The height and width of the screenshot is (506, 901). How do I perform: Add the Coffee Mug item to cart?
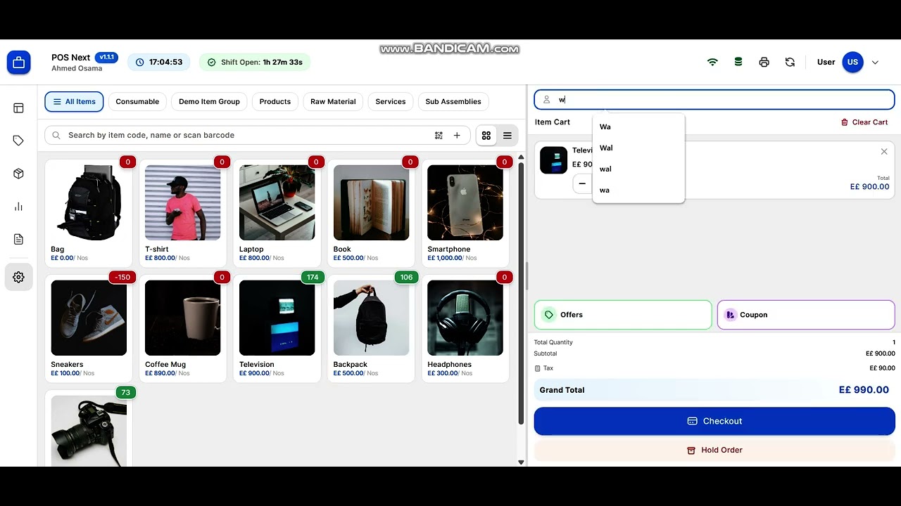[183, 328]
